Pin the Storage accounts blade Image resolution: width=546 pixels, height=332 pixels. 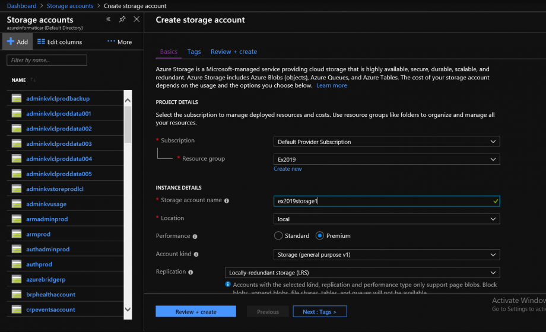[x=122, y=20]
